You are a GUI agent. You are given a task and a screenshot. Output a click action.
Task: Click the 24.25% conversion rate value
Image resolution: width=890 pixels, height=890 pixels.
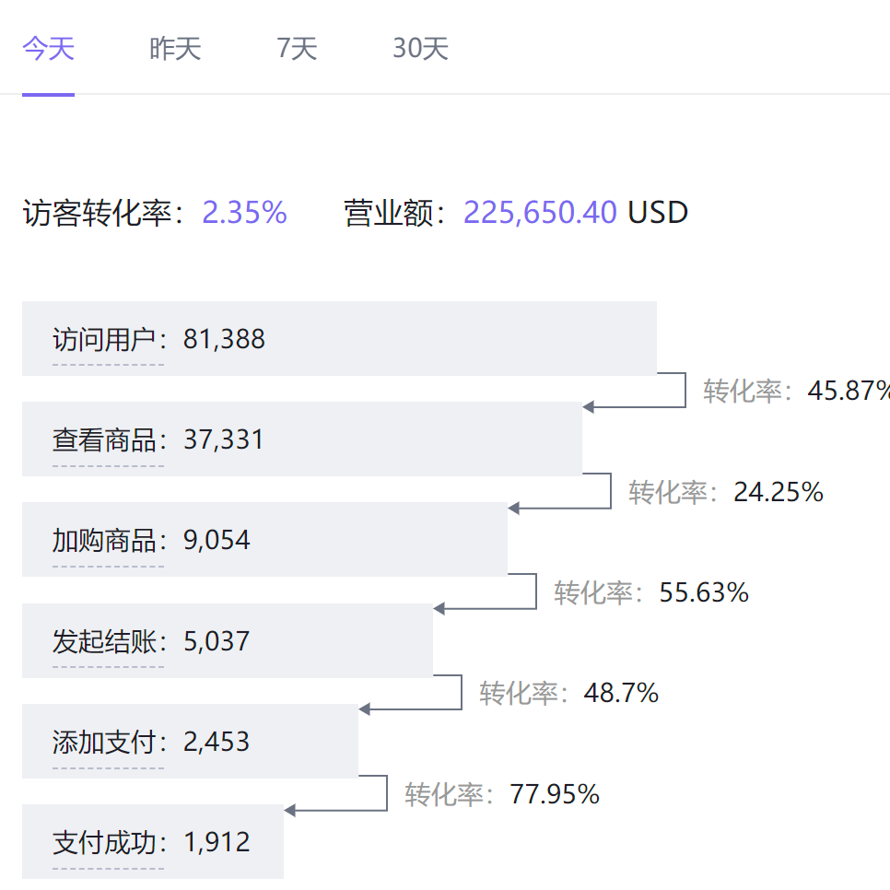click(x=778, y=492)
